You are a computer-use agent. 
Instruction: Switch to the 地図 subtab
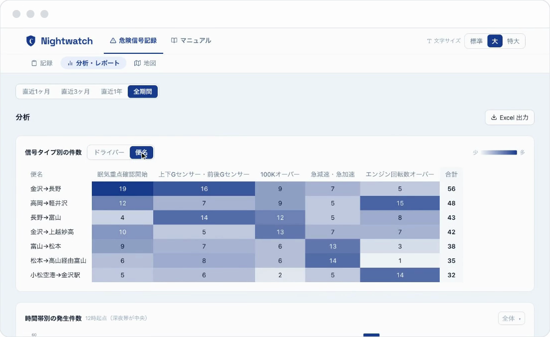(145, 63)
